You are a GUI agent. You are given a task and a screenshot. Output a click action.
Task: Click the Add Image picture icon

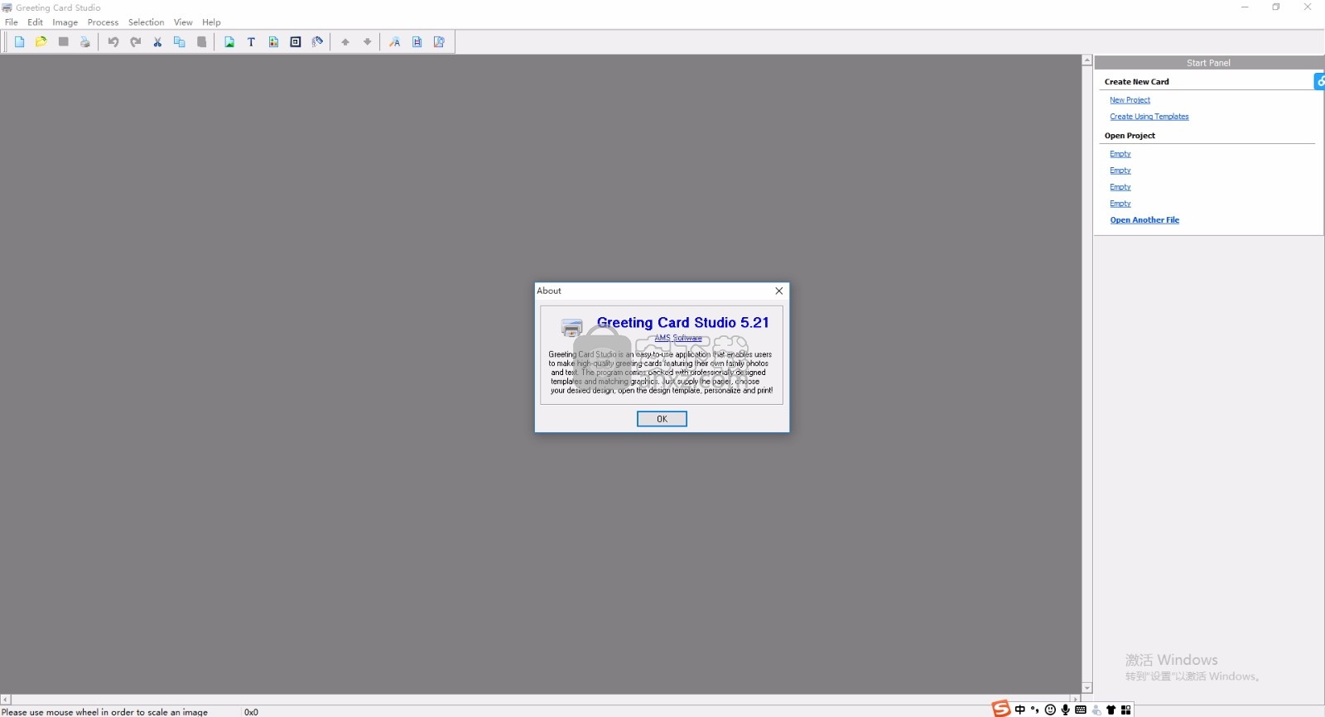229,42
